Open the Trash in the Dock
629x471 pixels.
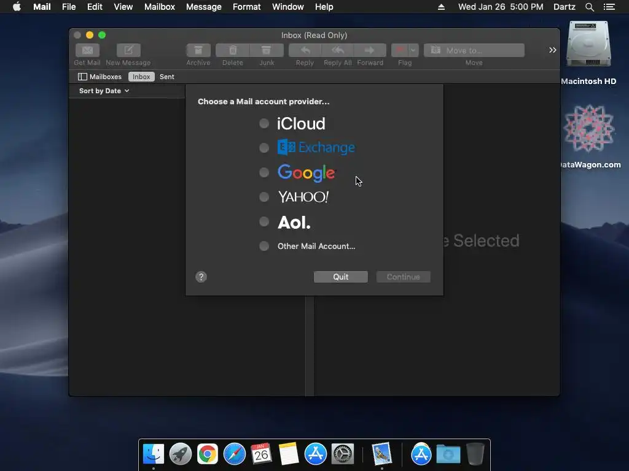point(475,454)
